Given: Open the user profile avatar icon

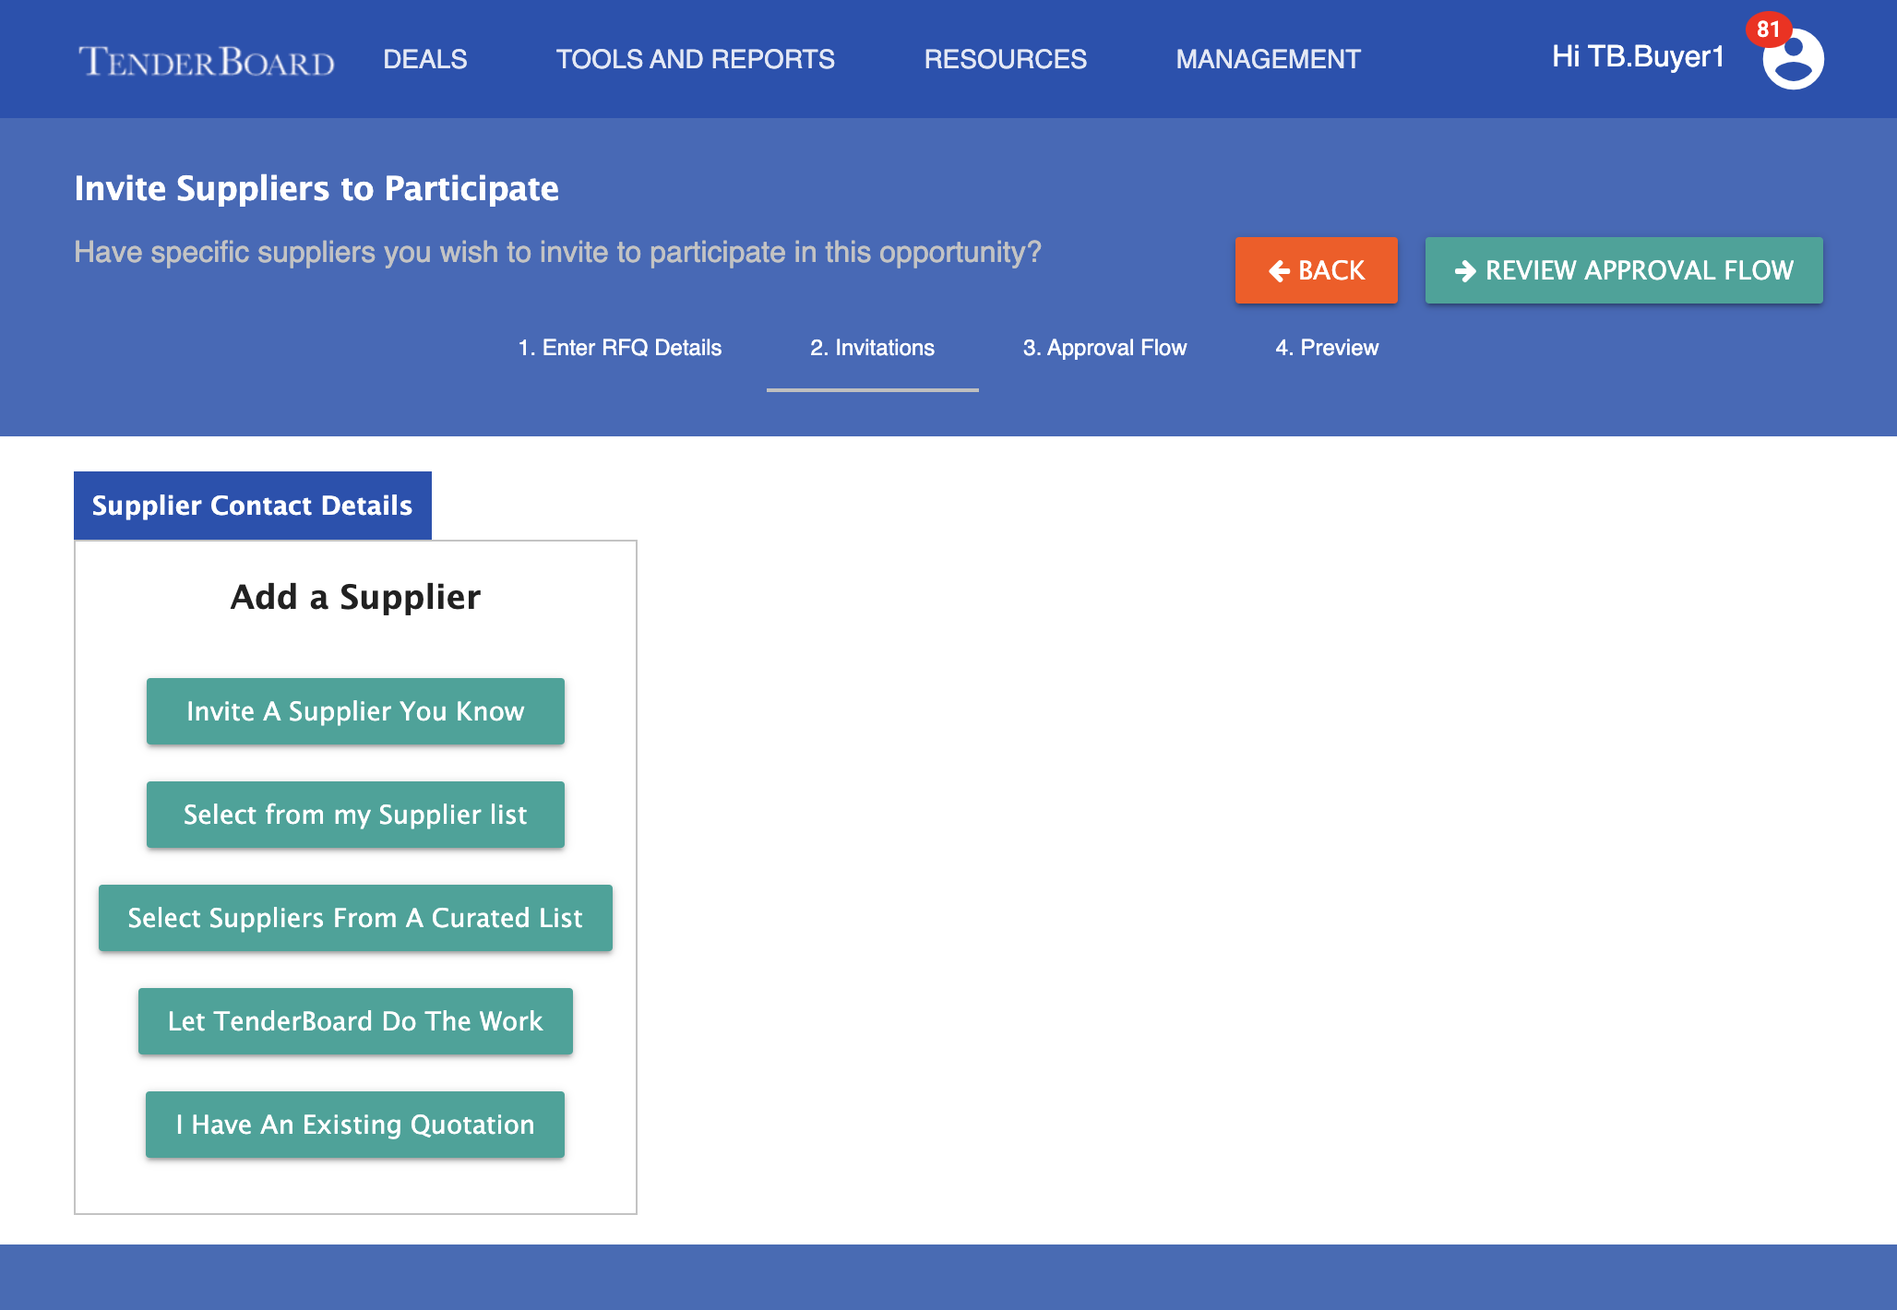Looking at the screenshot, I should coord(1793,59).
